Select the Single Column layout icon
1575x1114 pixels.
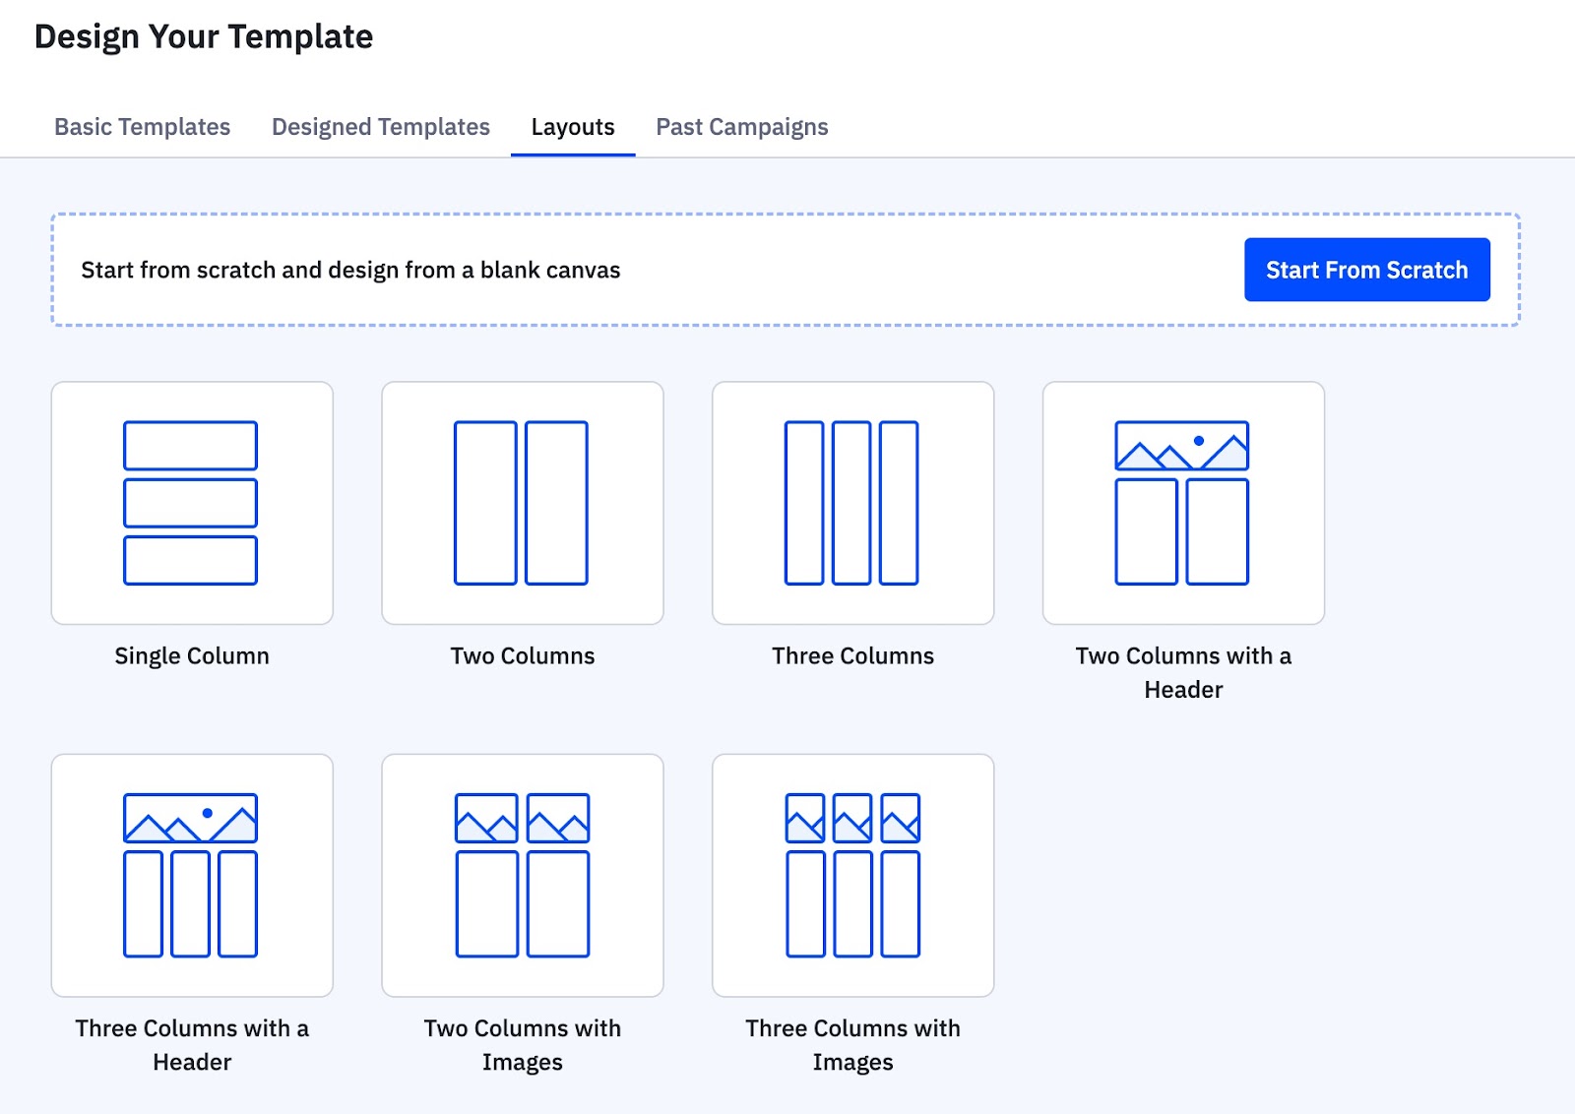191,503
